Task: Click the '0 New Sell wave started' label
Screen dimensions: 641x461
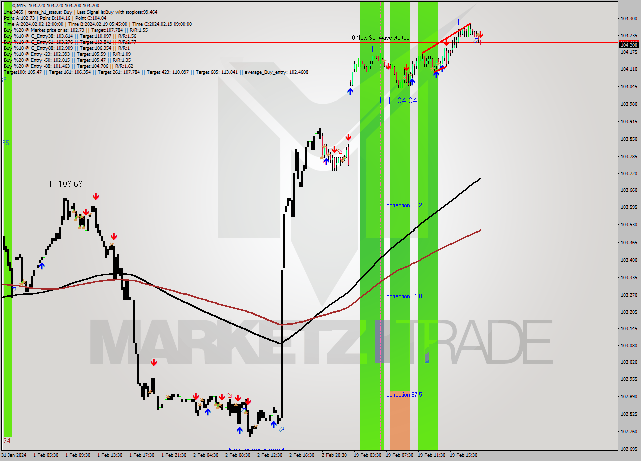Action: pos(380,38)
